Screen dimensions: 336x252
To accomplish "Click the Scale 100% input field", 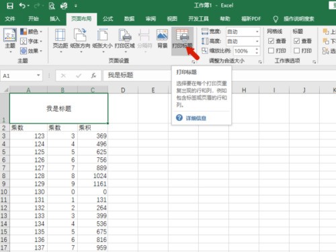I will click(x=244, y=51).
